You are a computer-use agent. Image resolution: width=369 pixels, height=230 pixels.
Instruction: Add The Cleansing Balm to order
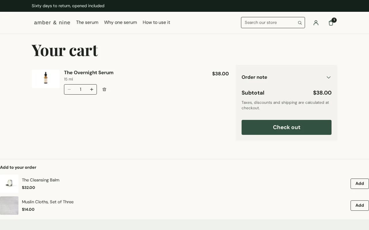pos(359,184)
